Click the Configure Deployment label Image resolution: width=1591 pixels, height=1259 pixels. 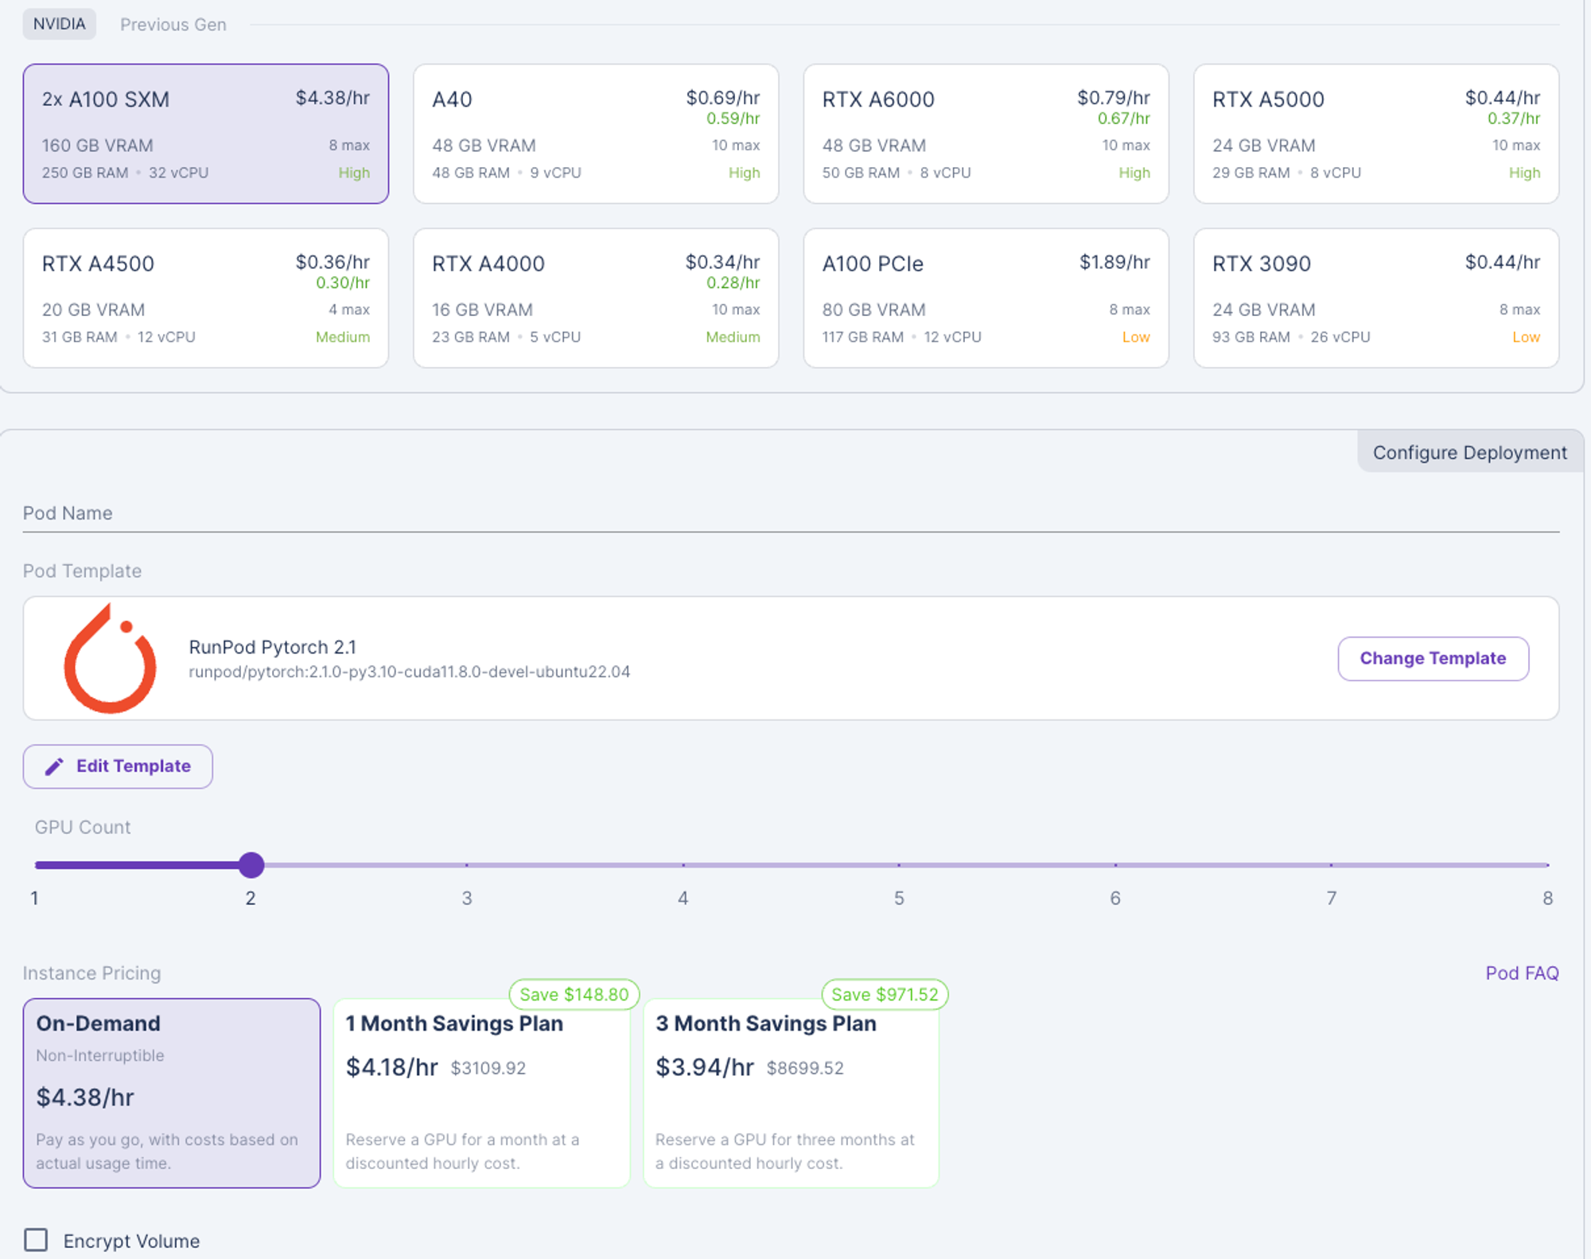pos(1468,452)
